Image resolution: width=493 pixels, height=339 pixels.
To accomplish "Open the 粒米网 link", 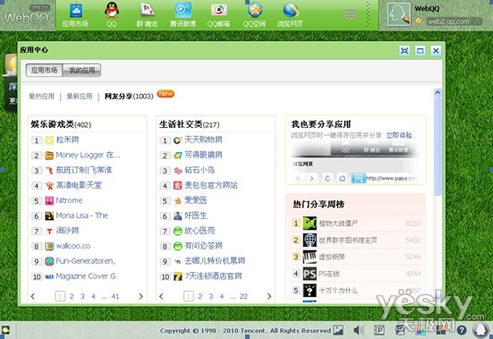I will [67, 140].
